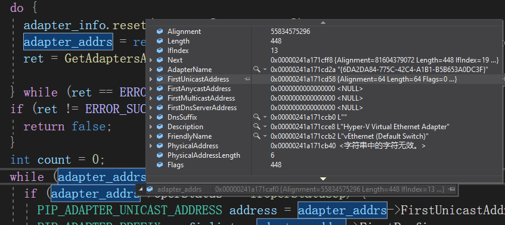The width and height of the screenshot is (505, 225).
Task: Click the FirstDnsServerAddress NULL value
Action: (x=317, y=108)
